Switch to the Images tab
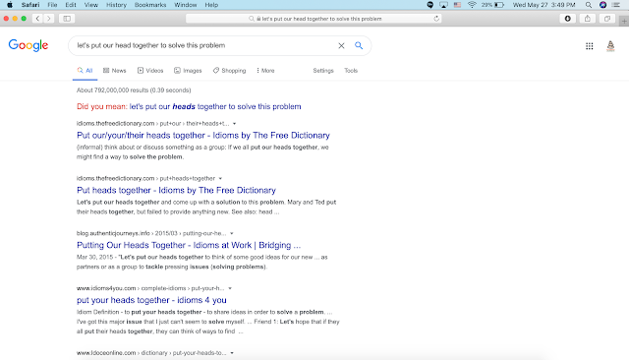This screenshot has width=629, height=360. click(x=188, y=71)
